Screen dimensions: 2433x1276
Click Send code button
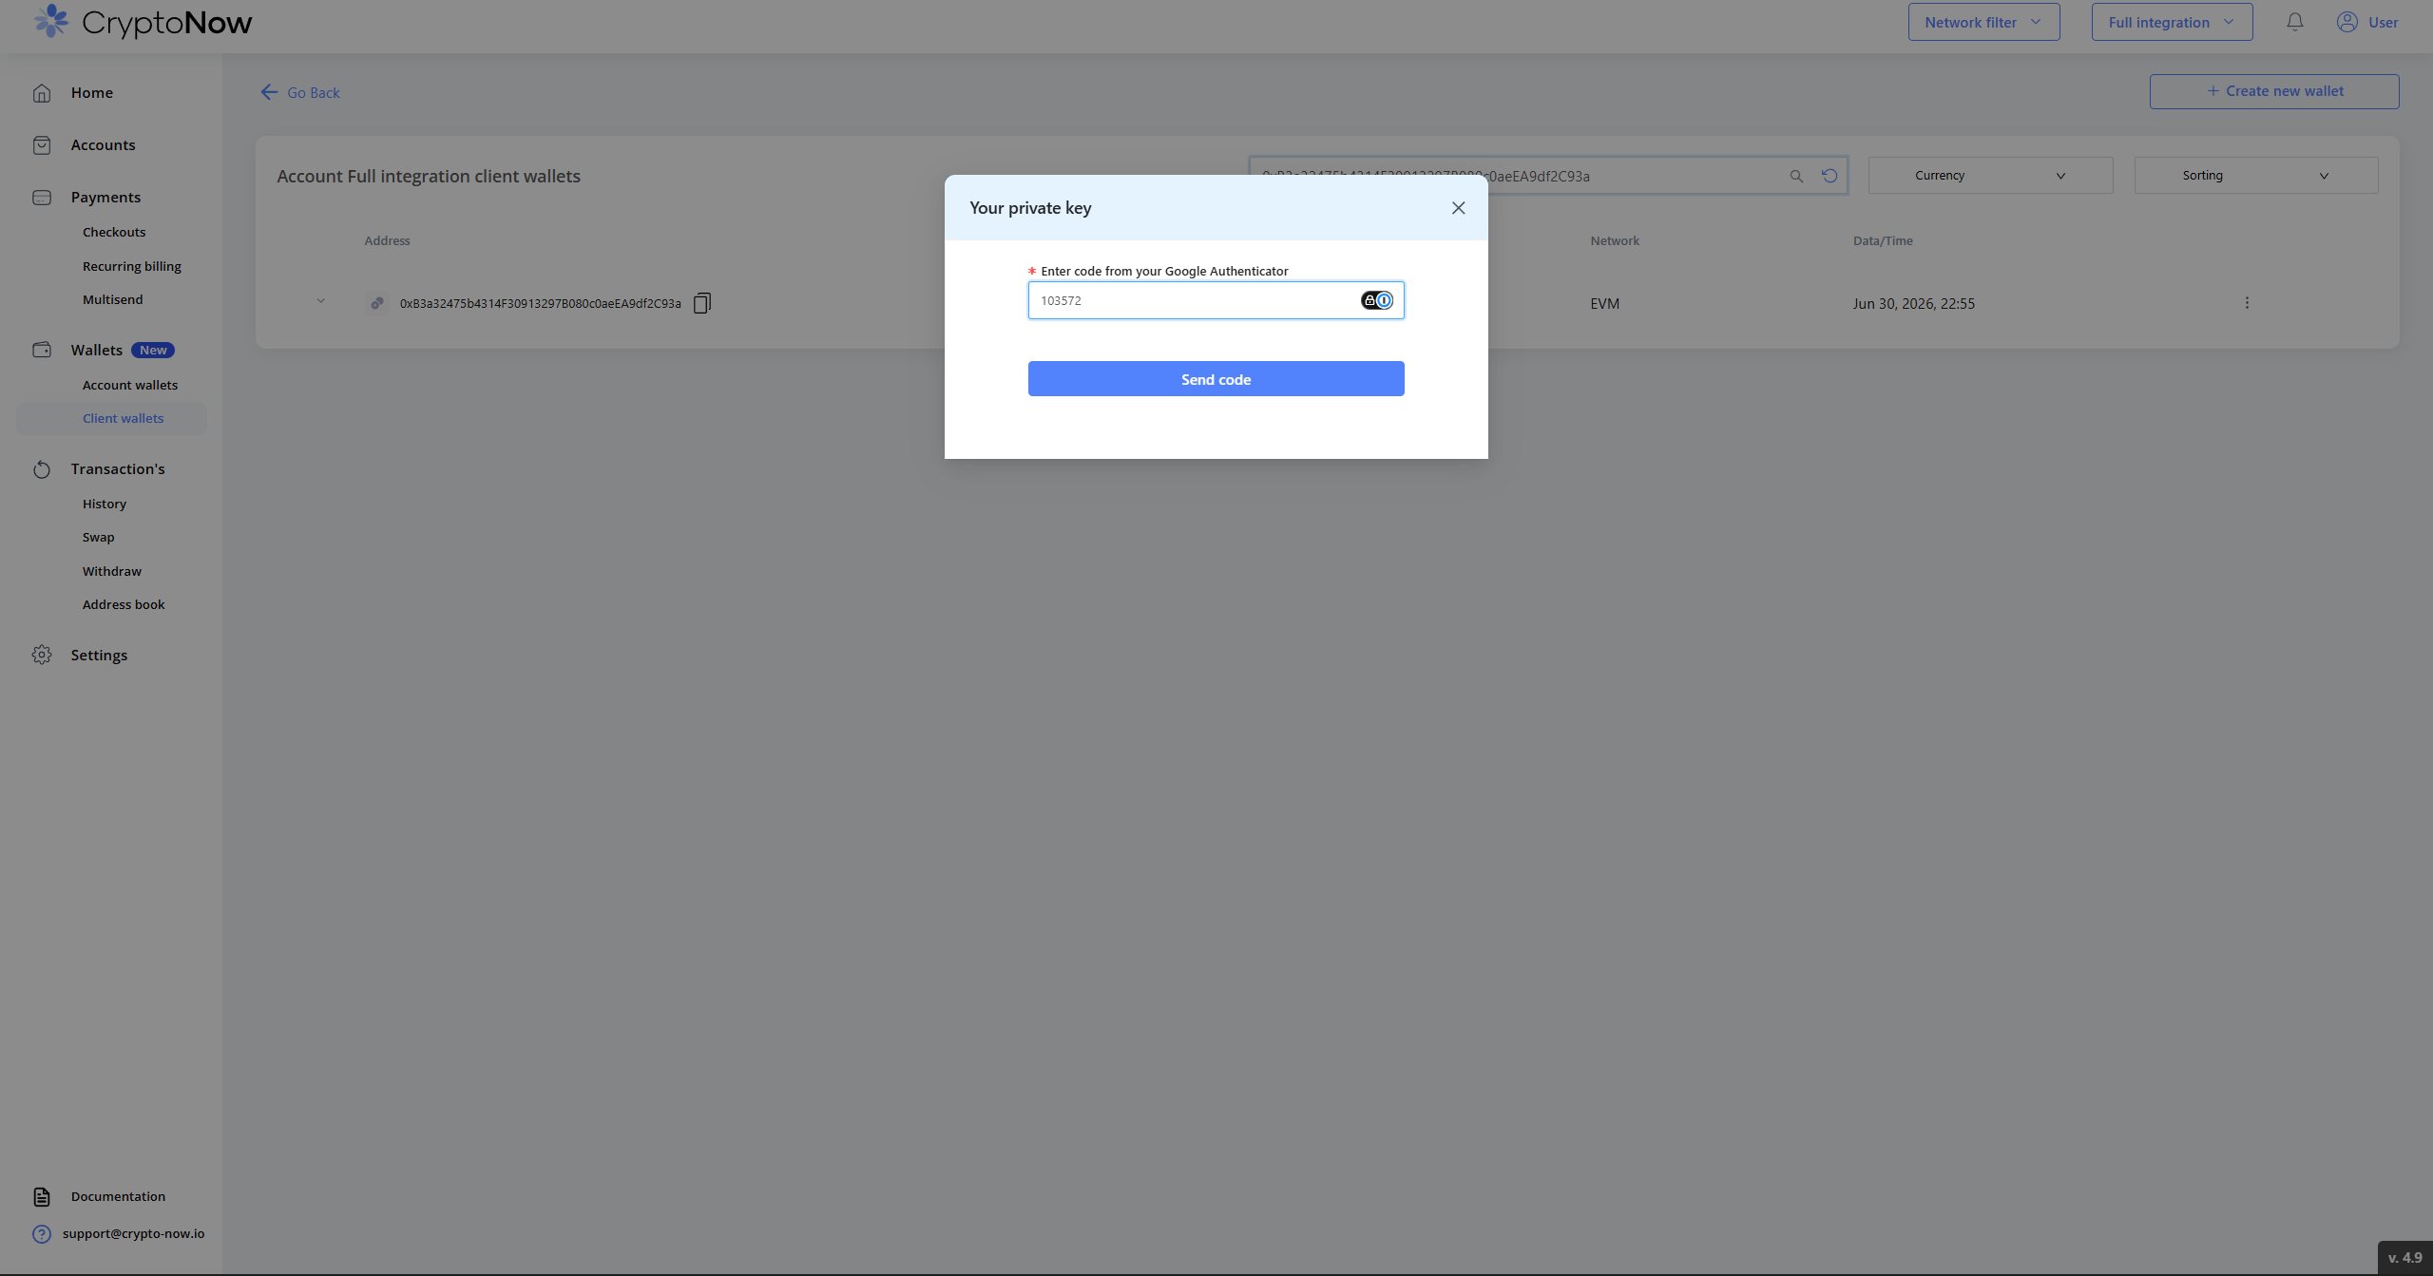click(x=1216, y=379)
